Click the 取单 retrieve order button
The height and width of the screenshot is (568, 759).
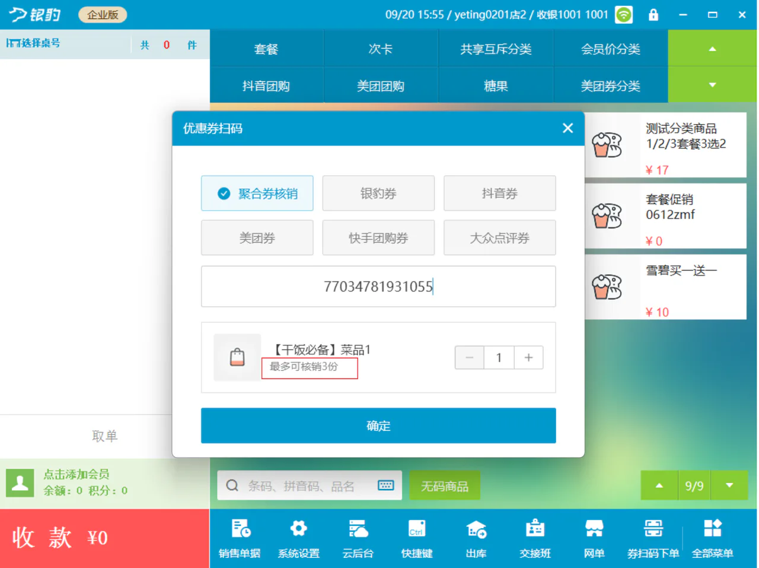[105, 436]
